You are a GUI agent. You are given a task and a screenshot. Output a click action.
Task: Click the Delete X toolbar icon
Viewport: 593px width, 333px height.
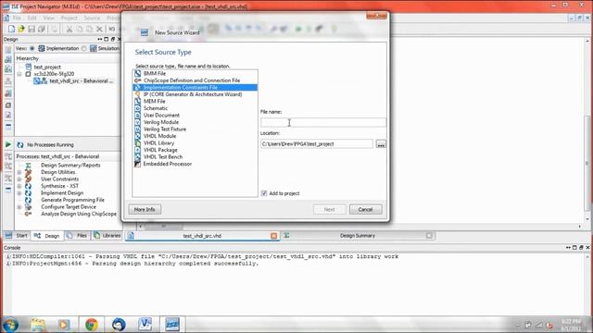(99, 29)
